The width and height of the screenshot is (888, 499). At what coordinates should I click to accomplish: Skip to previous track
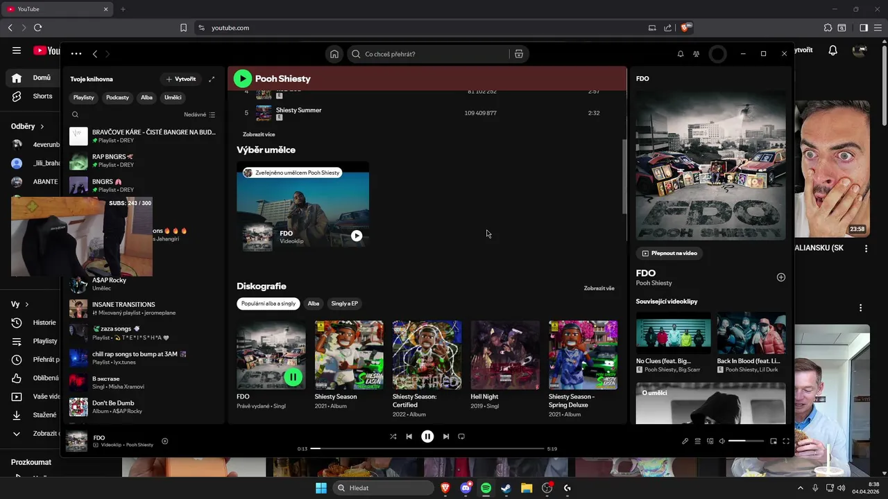[x=409, y=437]
